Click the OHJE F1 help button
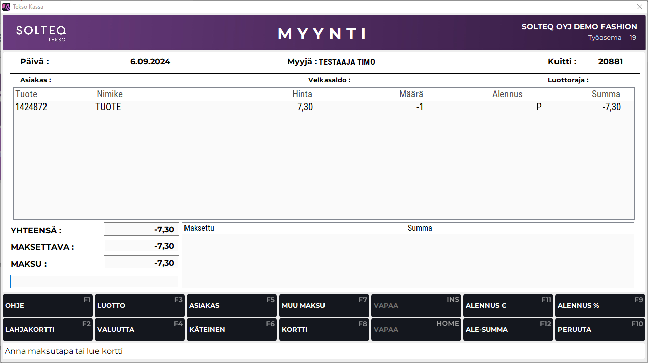 (x=48, y=306)
